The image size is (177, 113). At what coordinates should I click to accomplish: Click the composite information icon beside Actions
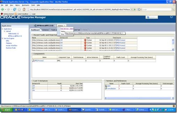point(56,26)
